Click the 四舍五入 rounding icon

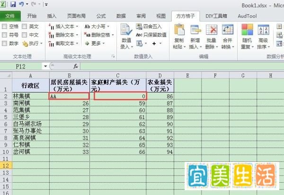point(139,27)
